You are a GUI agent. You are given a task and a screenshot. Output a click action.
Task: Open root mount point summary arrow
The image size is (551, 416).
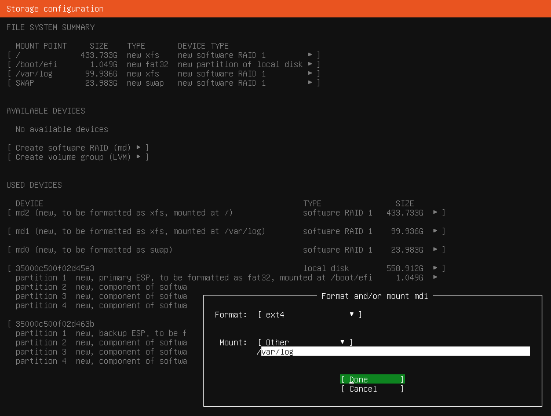pyautogui.click(x=310, y=55)
